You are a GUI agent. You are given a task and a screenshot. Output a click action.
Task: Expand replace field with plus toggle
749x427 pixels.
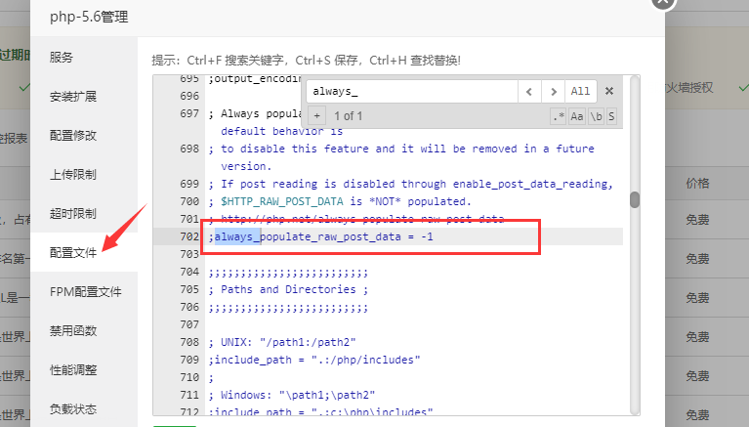click(x=316, y=115)
